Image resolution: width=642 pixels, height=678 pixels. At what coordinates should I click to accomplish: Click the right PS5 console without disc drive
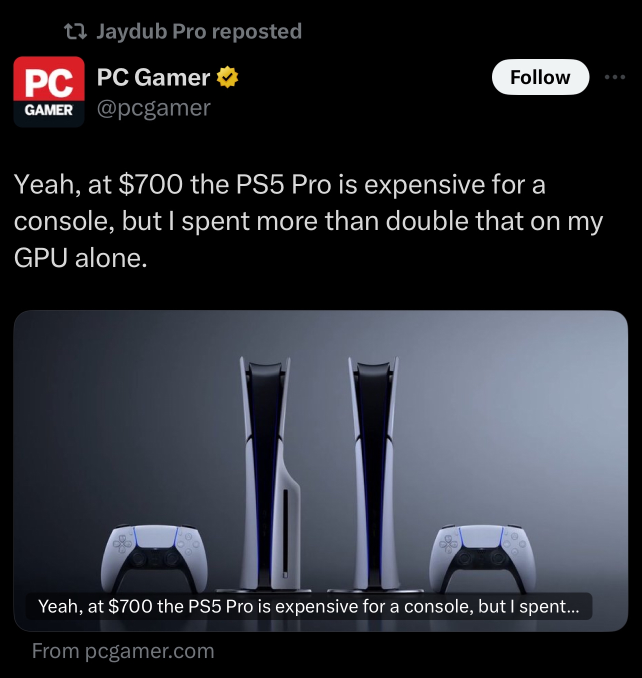tap(374, 474)
